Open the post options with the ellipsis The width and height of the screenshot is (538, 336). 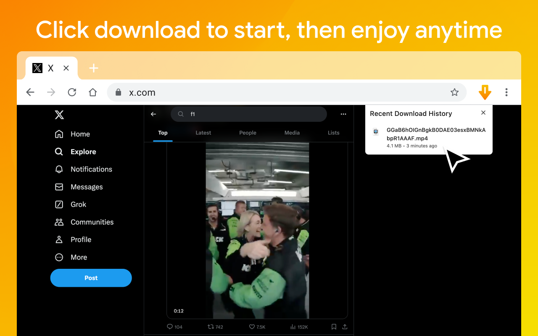coord(343,114)
